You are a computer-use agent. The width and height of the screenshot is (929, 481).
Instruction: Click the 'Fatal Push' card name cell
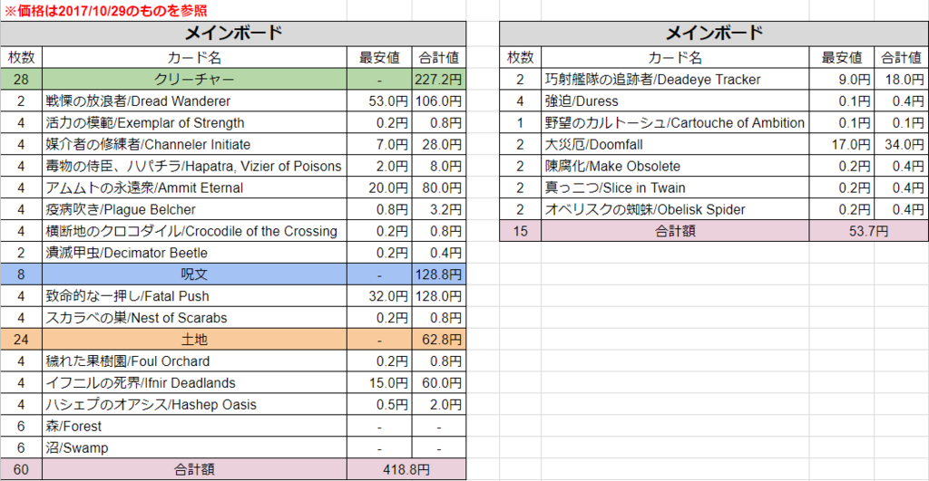click(x=194, y=296)
